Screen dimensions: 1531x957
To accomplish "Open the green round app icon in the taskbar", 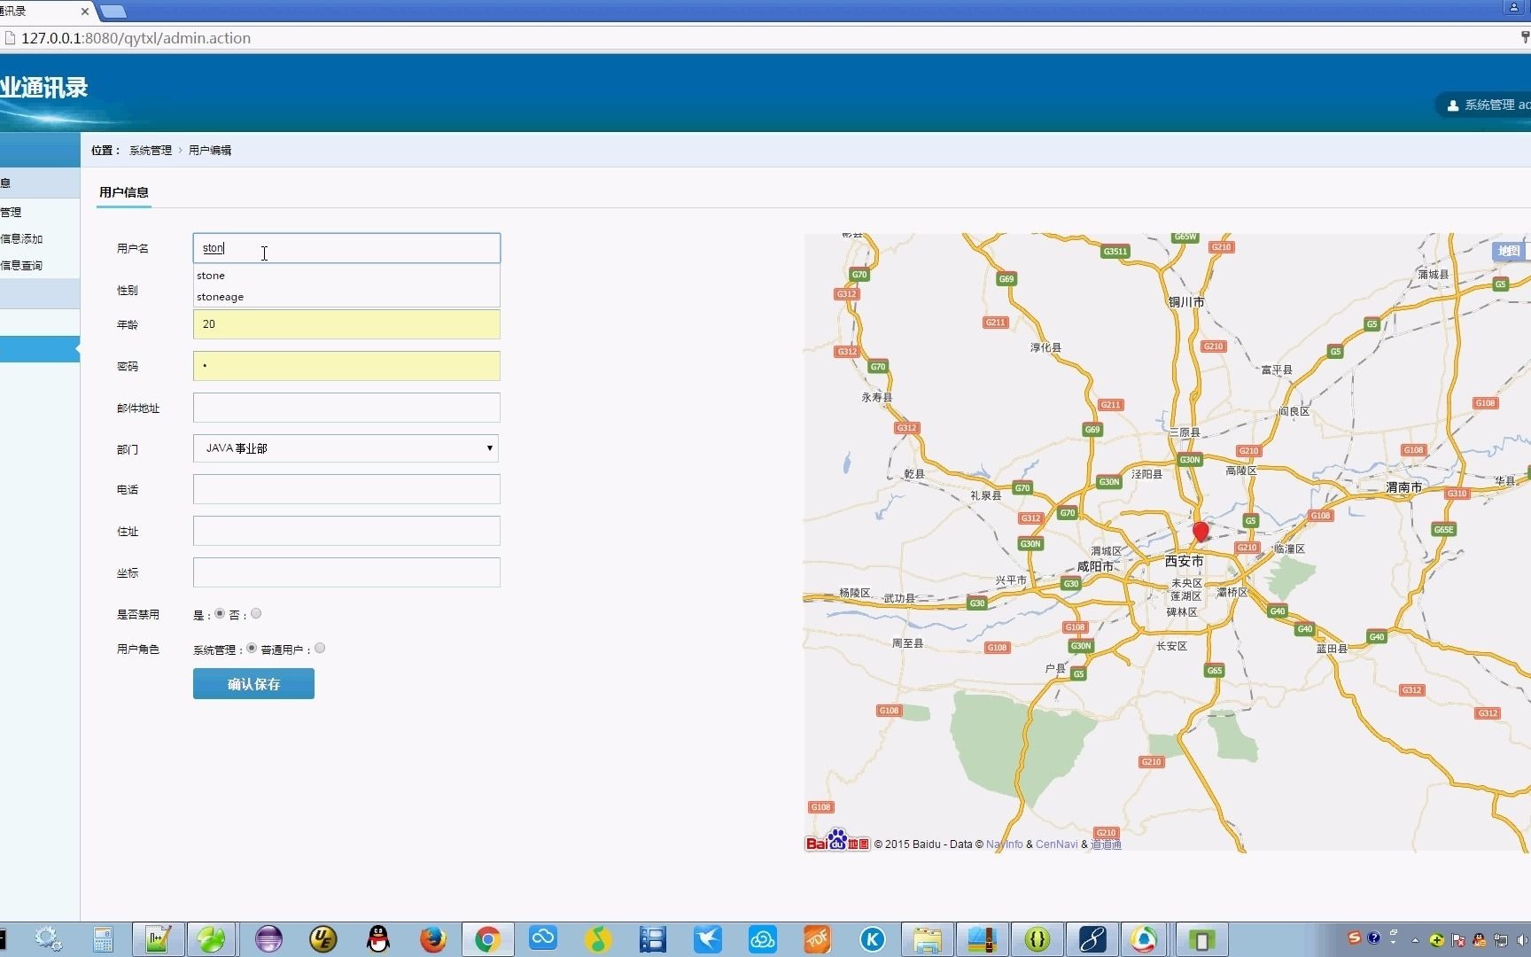I will coord(211,939).
